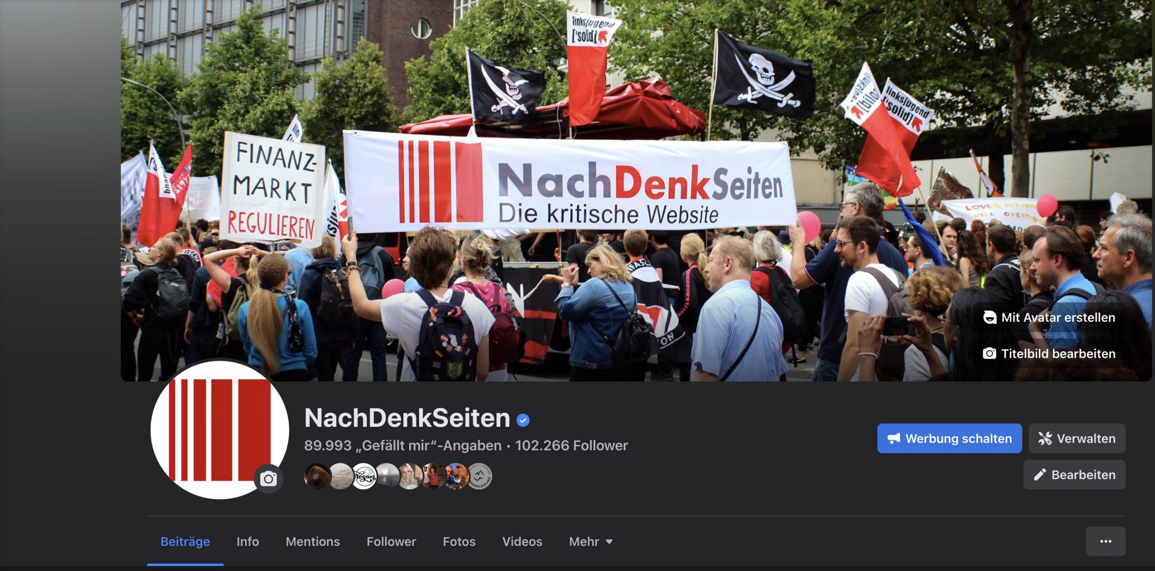Click the first follower avatar thumbnail

[x=317, y=476]
